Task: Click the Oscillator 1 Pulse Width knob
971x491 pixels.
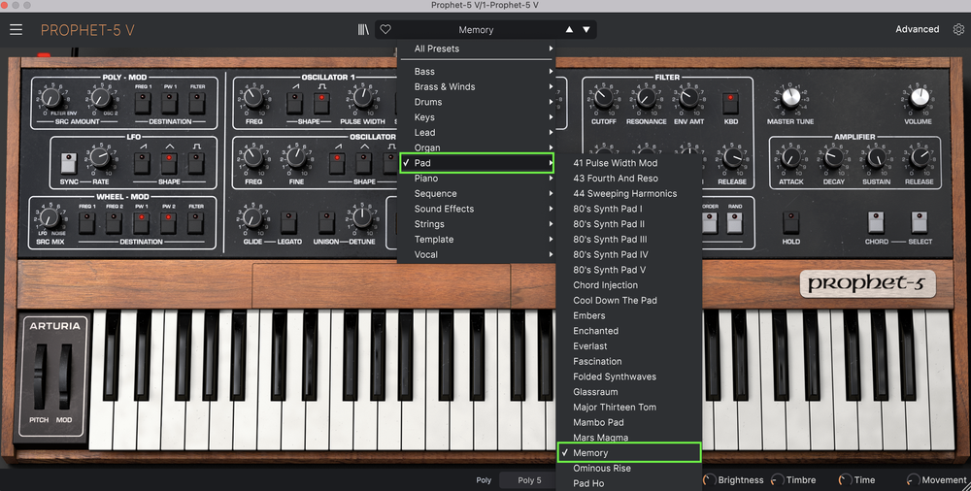Action: 362,97
